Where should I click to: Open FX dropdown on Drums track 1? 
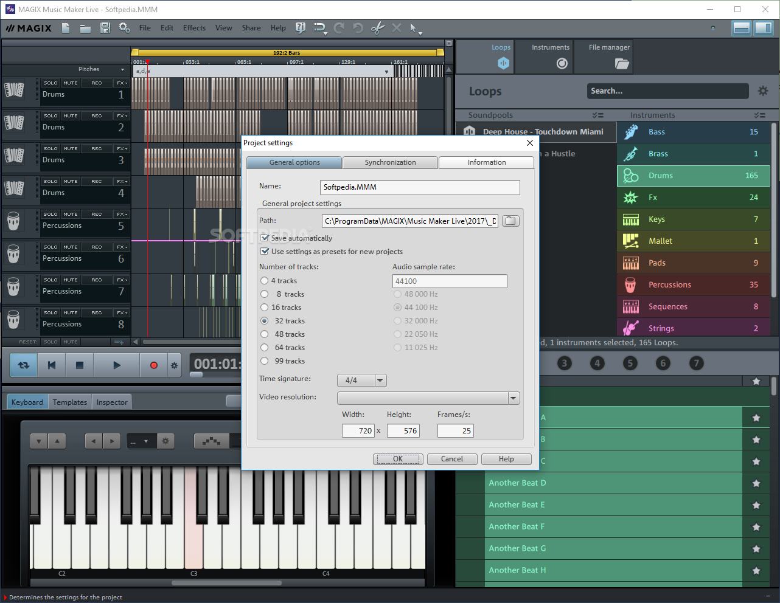click(122, 83)
